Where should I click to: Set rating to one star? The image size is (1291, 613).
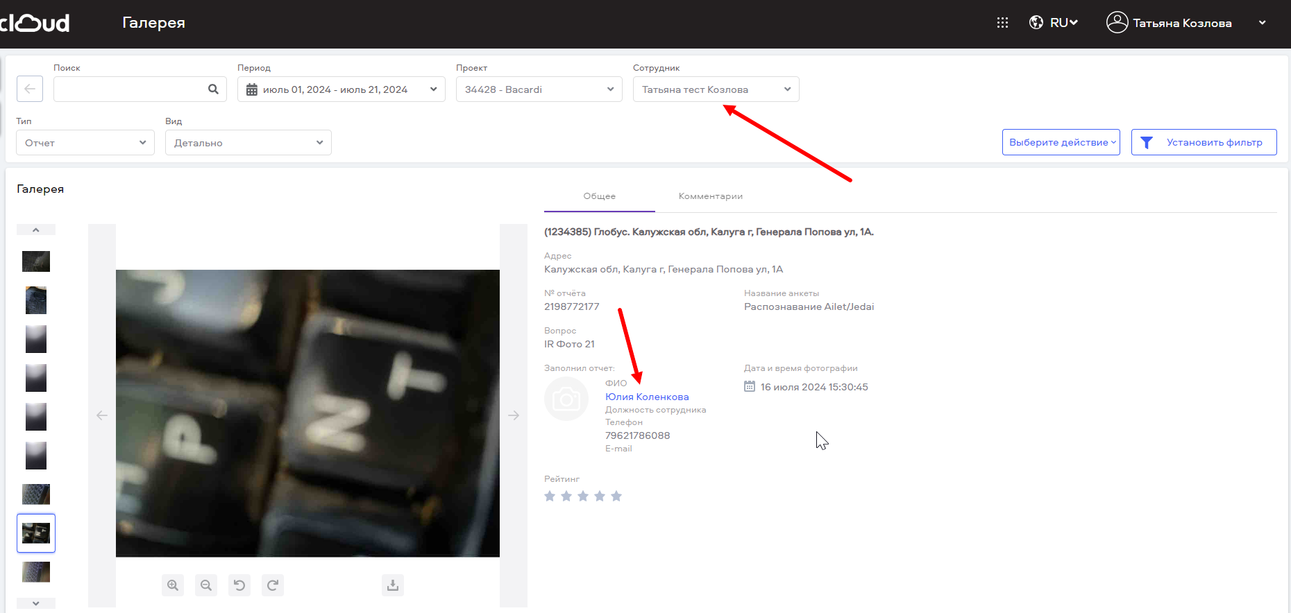pos(550,496)
